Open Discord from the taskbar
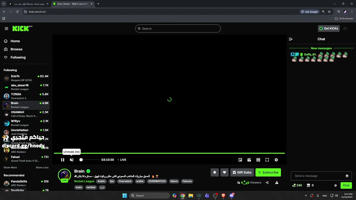Image resolution: width=356 pixels, height=200 pixels. pyautogui.click(x=232, y=196)
